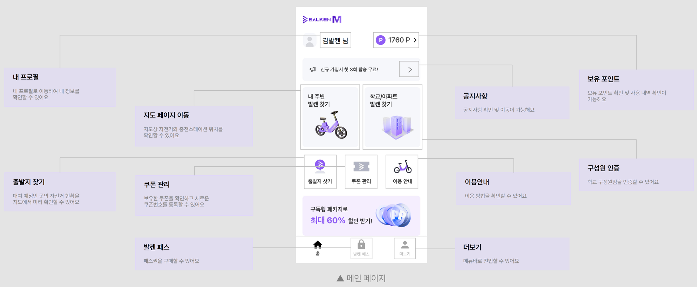Screen dimensions: 697x287
Task: Tap the 3D coin graphic on the banner
Action: (x=393, y=215)
